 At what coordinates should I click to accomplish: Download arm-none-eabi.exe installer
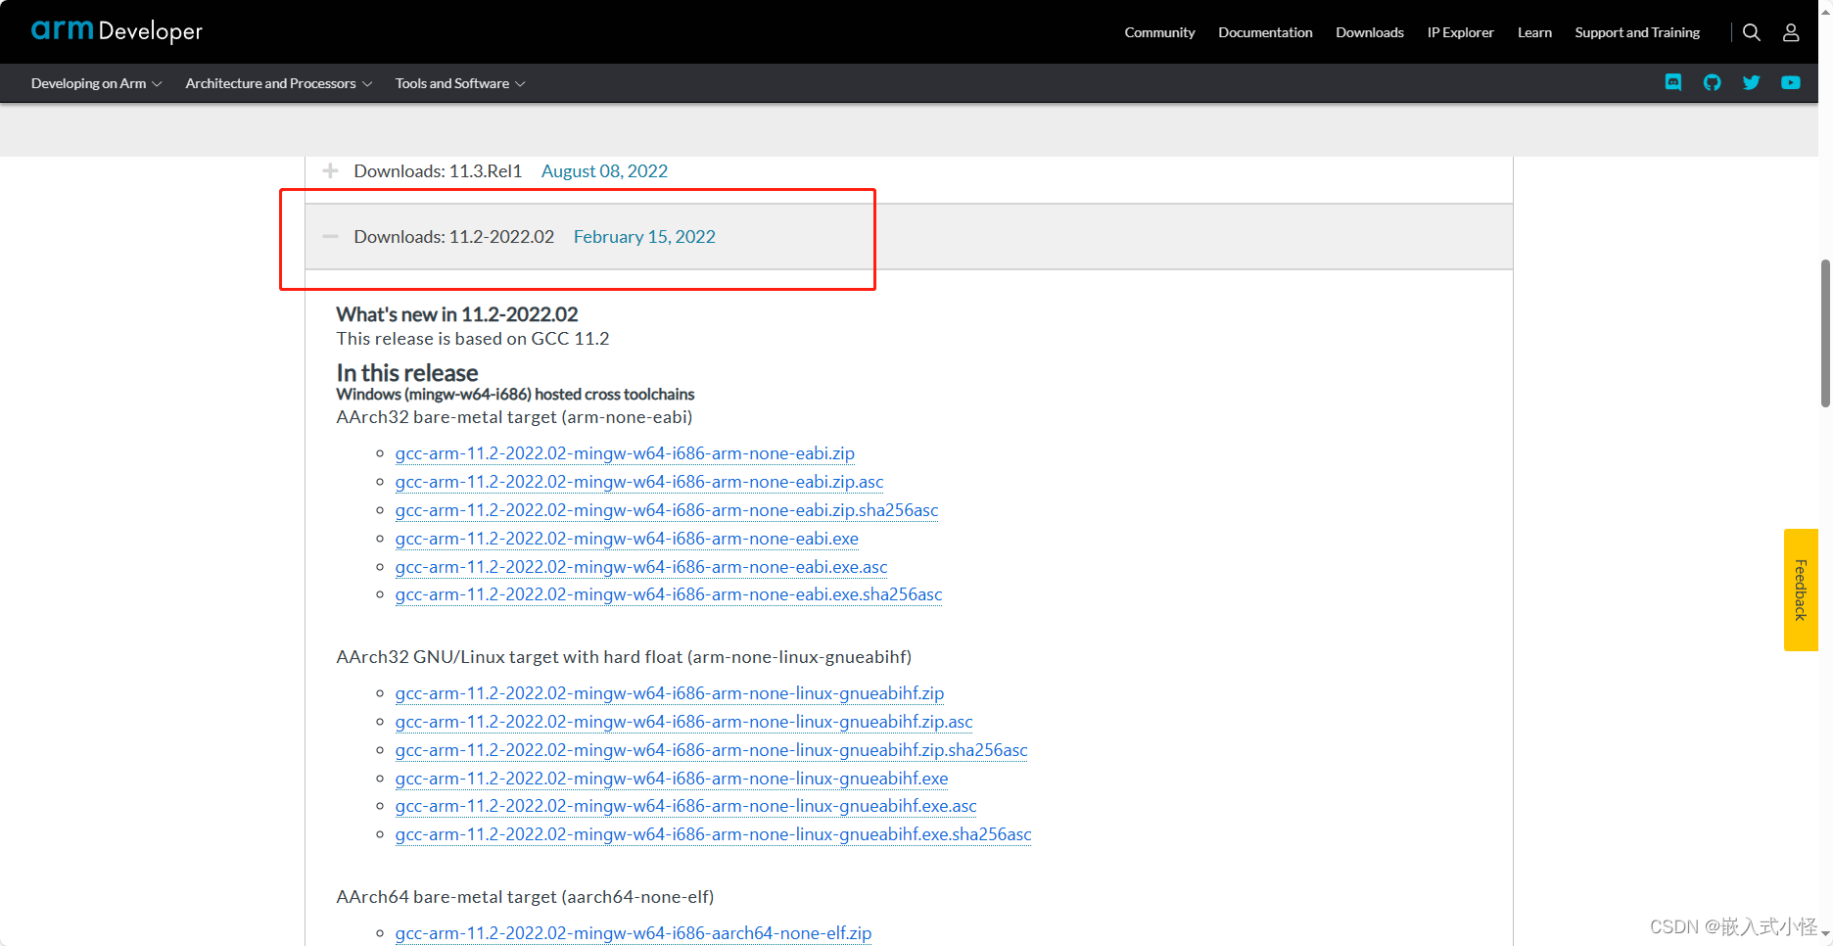[x=627, y=539]
